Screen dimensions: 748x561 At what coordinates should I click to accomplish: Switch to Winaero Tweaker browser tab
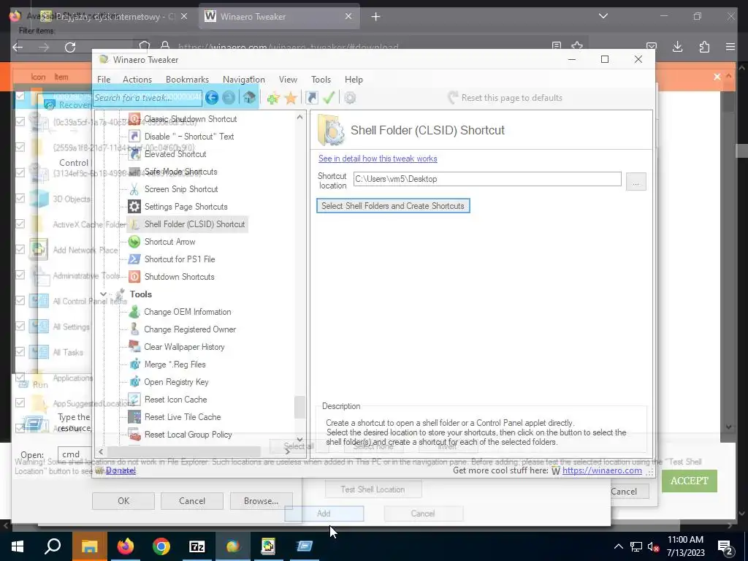(x=278, y=16)
